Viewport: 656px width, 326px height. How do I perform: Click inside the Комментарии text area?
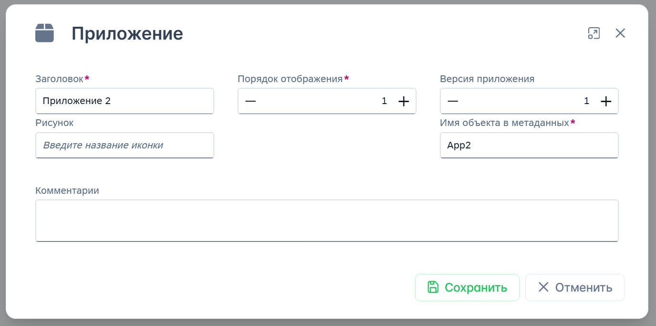tap(327, 221)
